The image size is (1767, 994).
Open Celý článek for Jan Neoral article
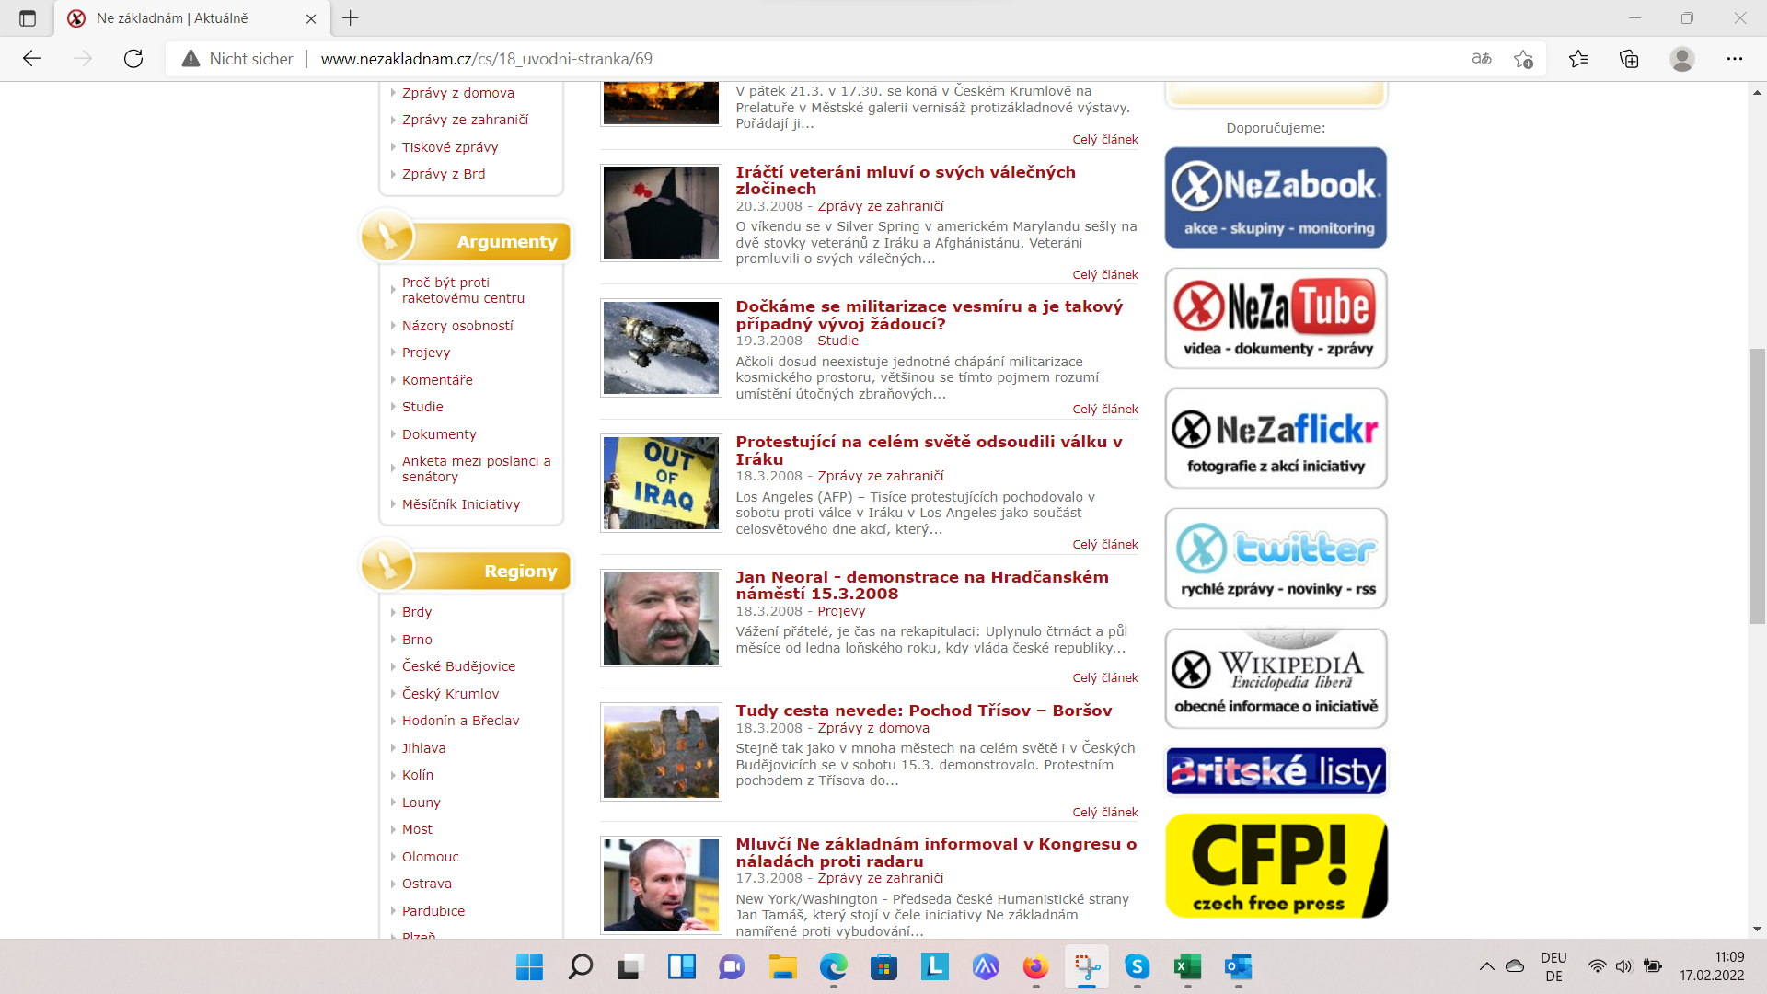point(1105,678)
